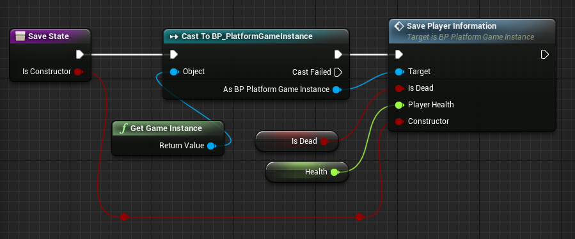Click the Is Dead input pin on Save Player Information
The width and height of the screenshot is (575, 239).
point(399,88)
